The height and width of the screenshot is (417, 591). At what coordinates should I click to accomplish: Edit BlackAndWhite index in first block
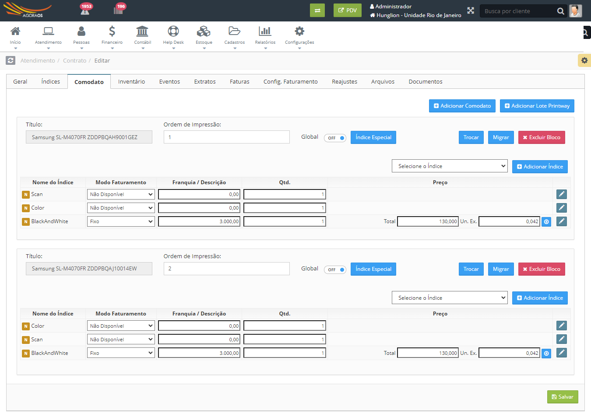[562, 221]
